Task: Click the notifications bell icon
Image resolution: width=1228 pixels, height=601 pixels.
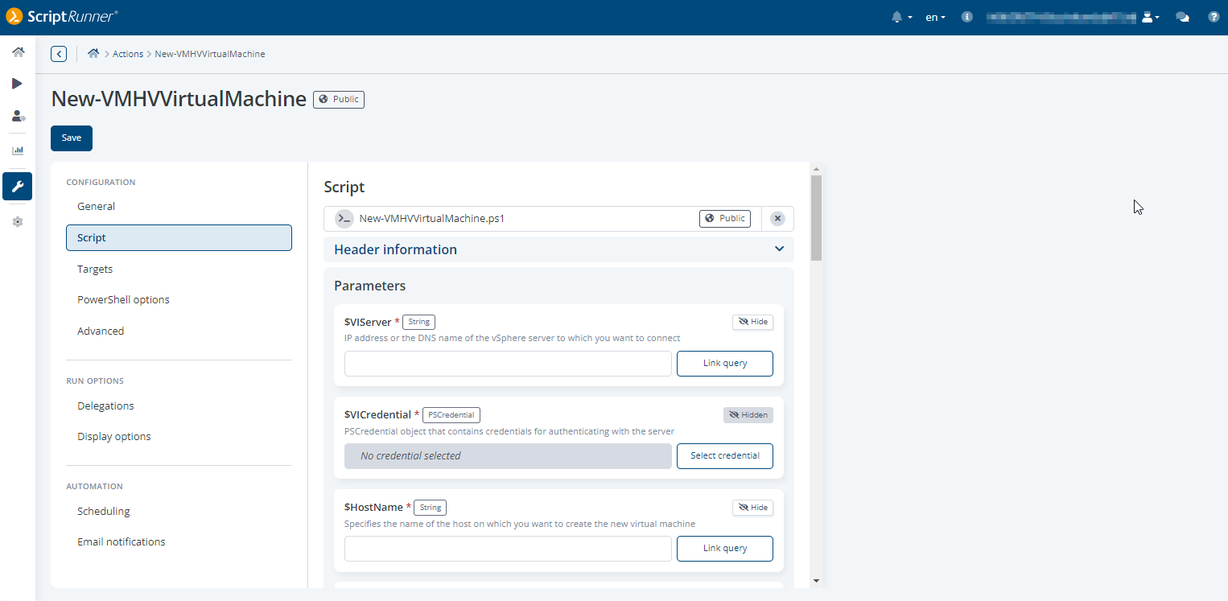Action: (897, 17)
